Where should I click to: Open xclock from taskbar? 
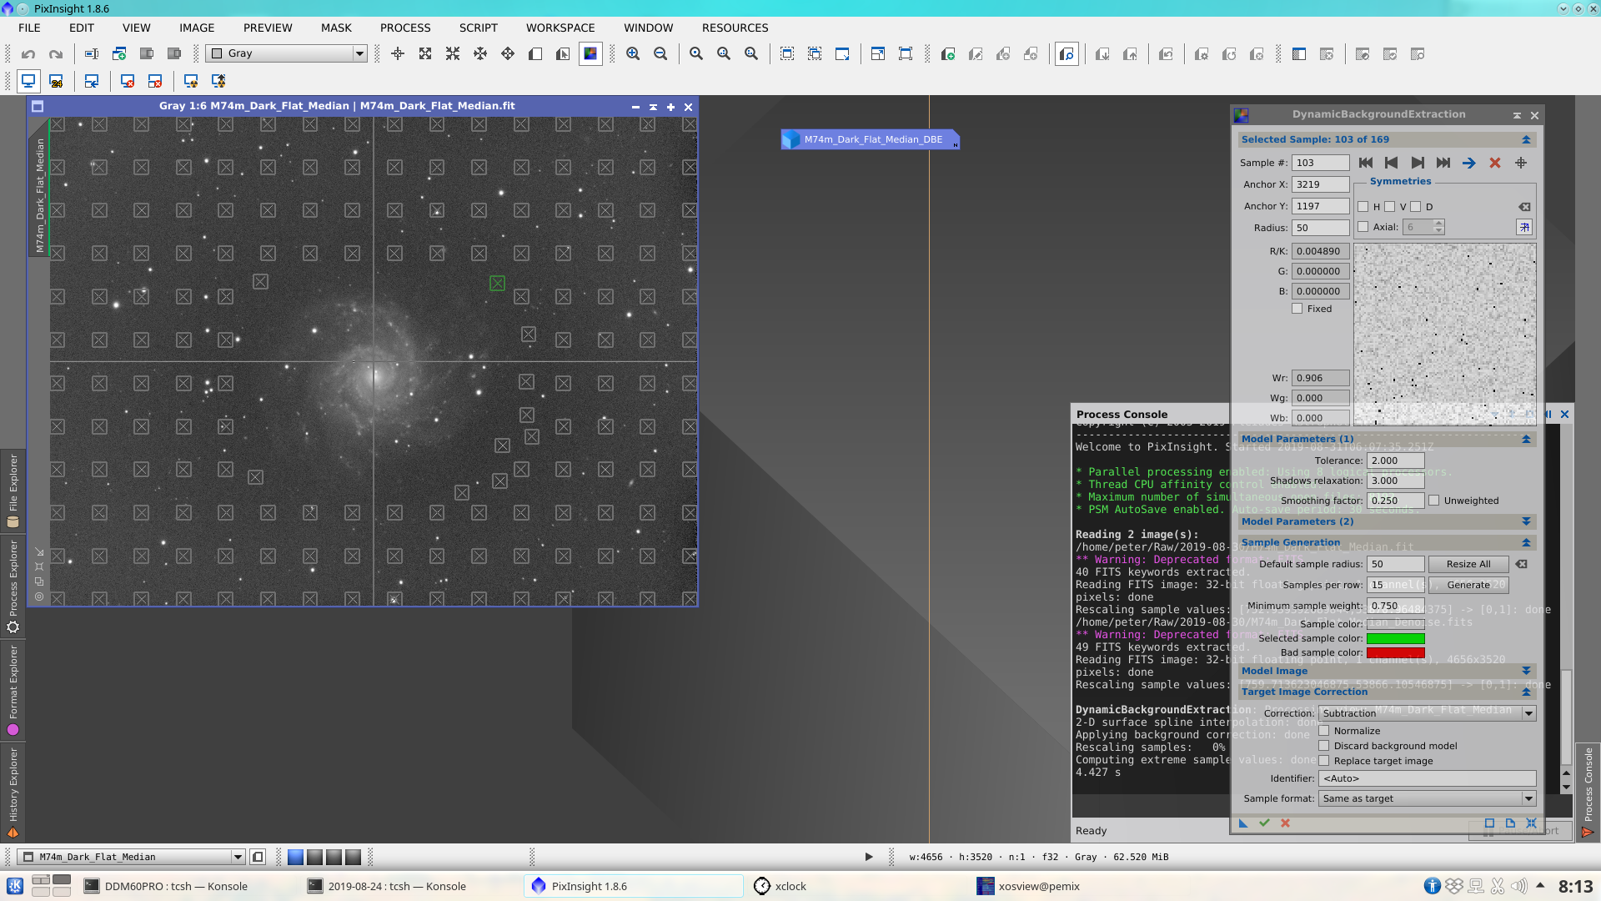(780, 886)
